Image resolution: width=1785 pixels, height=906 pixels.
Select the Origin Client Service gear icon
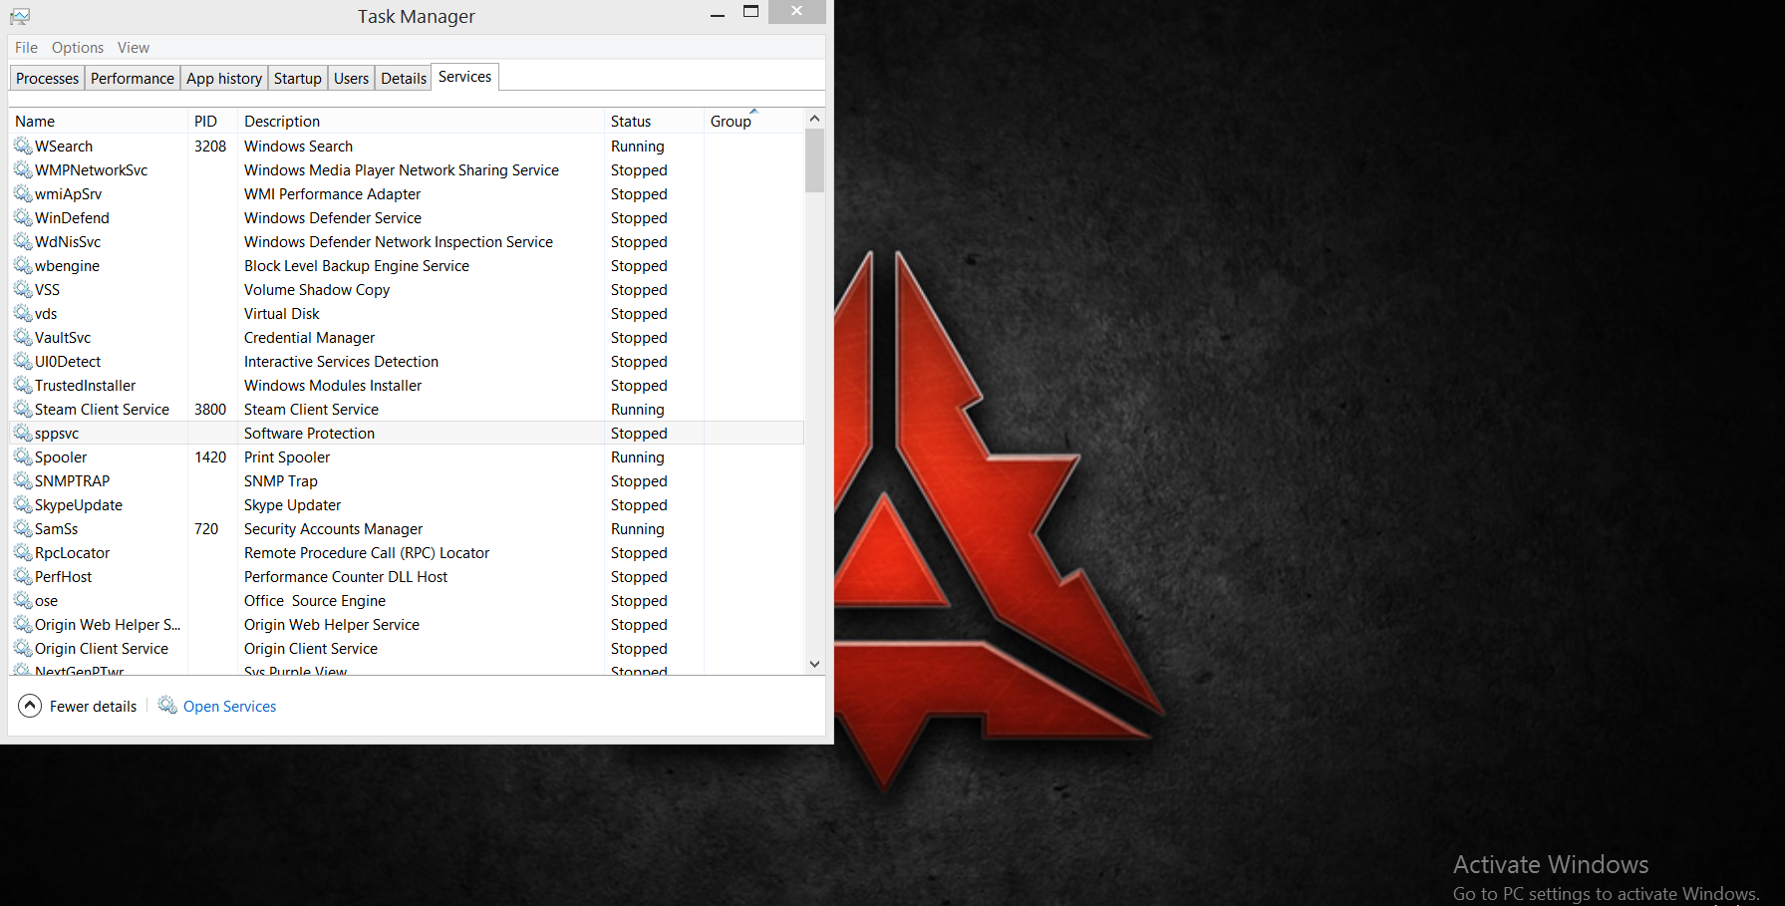coord(23,648)
